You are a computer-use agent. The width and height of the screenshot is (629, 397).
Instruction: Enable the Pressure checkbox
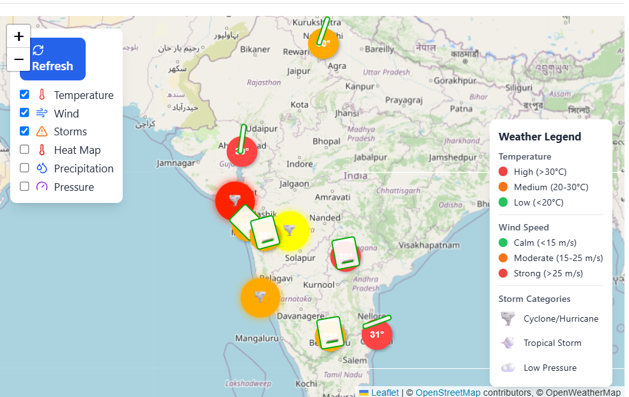pos(24,186)
